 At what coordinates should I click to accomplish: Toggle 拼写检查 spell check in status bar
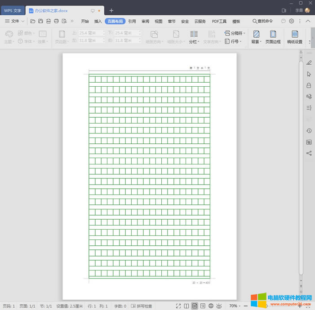click(142, 306)
